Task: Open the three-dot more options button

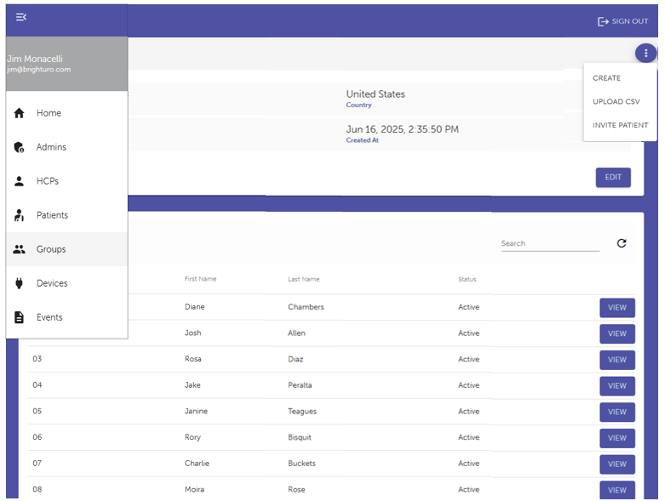Action: (x=645, y=54)
